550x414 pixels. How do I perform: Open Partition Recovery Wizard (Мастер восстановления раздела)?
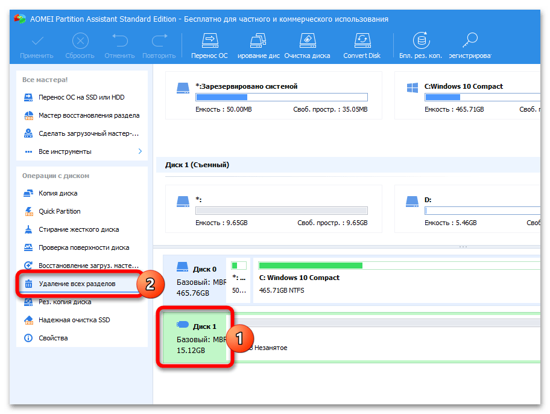click(89, 115)
